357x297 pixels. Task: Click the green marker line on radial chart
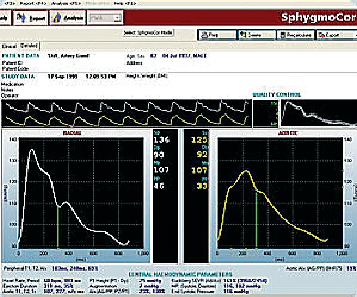tap(57, 226)
